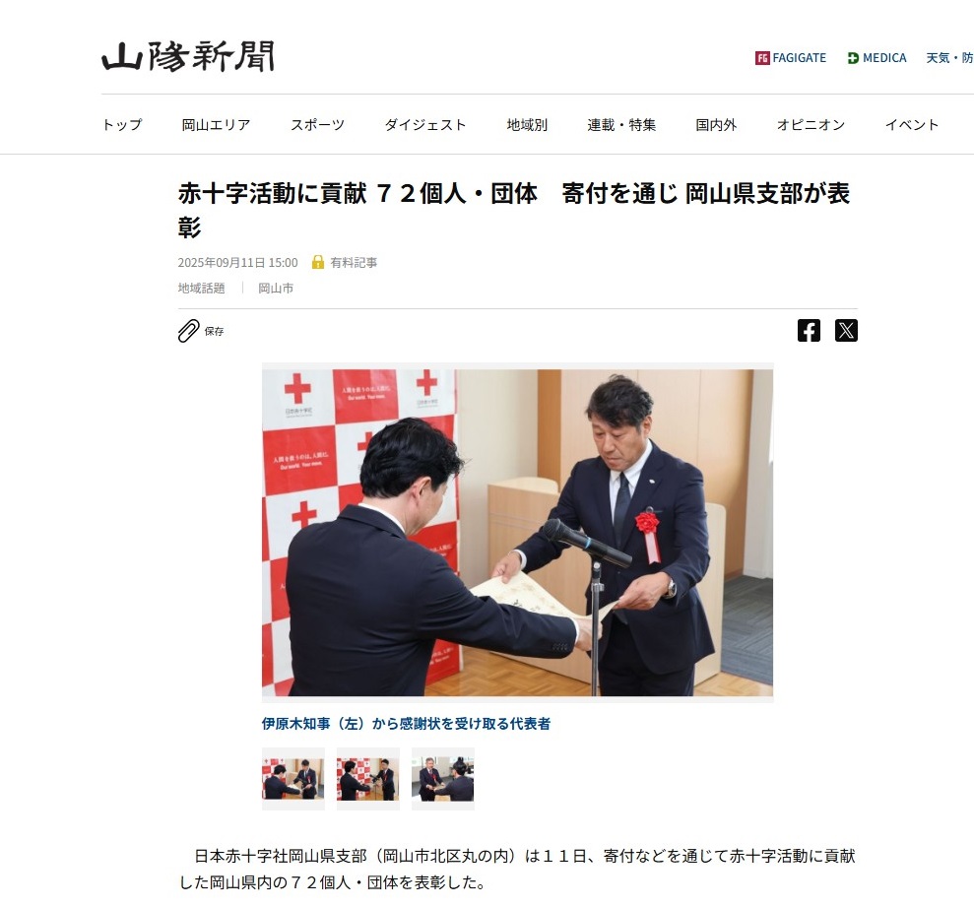Select the first photo thumbnail
This screenshot has height=907, width=974.
(293, 779)
